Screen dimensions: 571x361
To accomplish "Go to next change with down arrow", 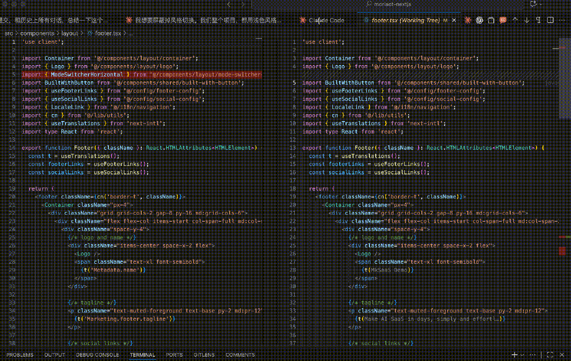I will point(527,21).
